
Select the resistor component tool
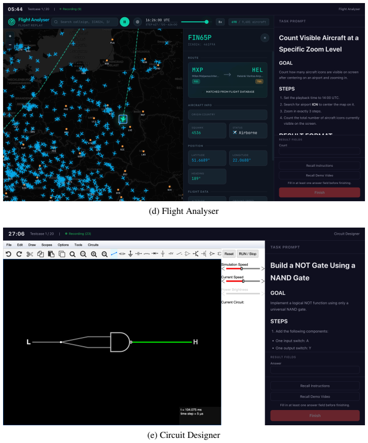click(122, 254)
